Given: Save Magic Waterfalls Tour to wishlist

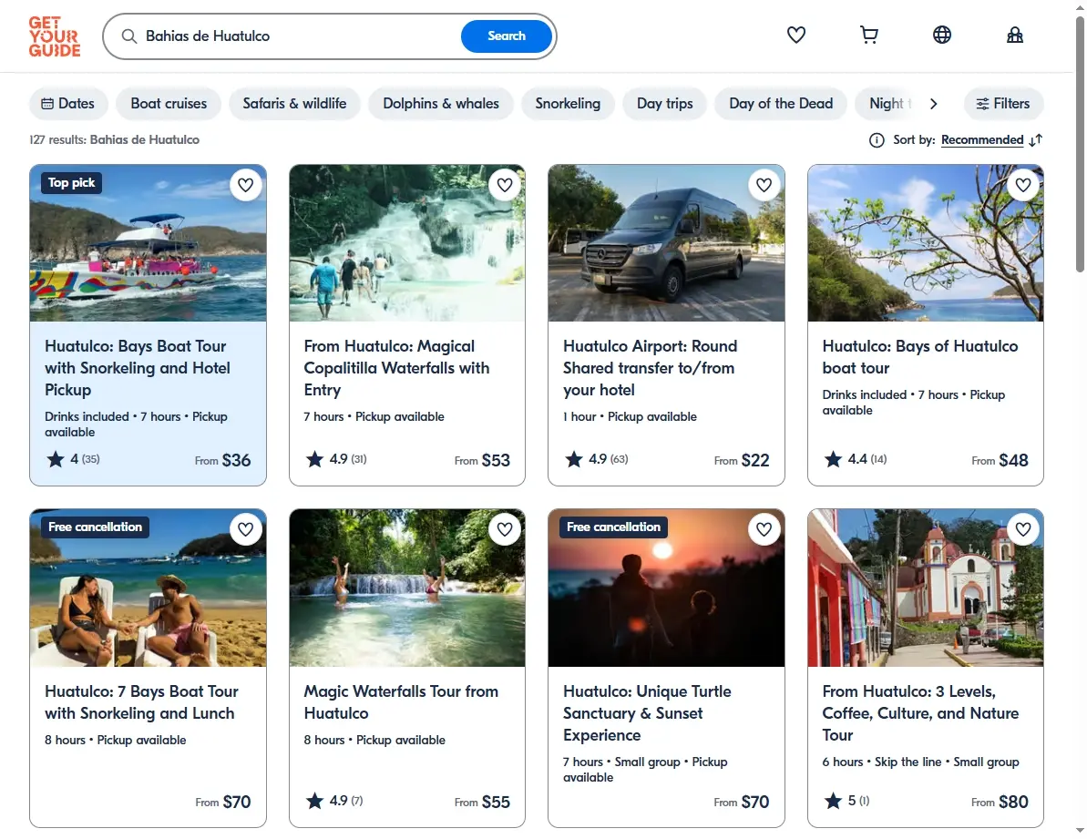Looking at the screenshot, I should click(505, 529).
